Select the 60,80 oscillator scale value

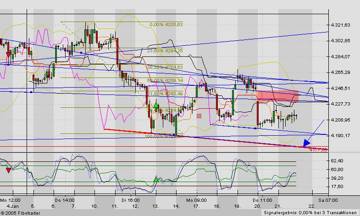[337, 170]
